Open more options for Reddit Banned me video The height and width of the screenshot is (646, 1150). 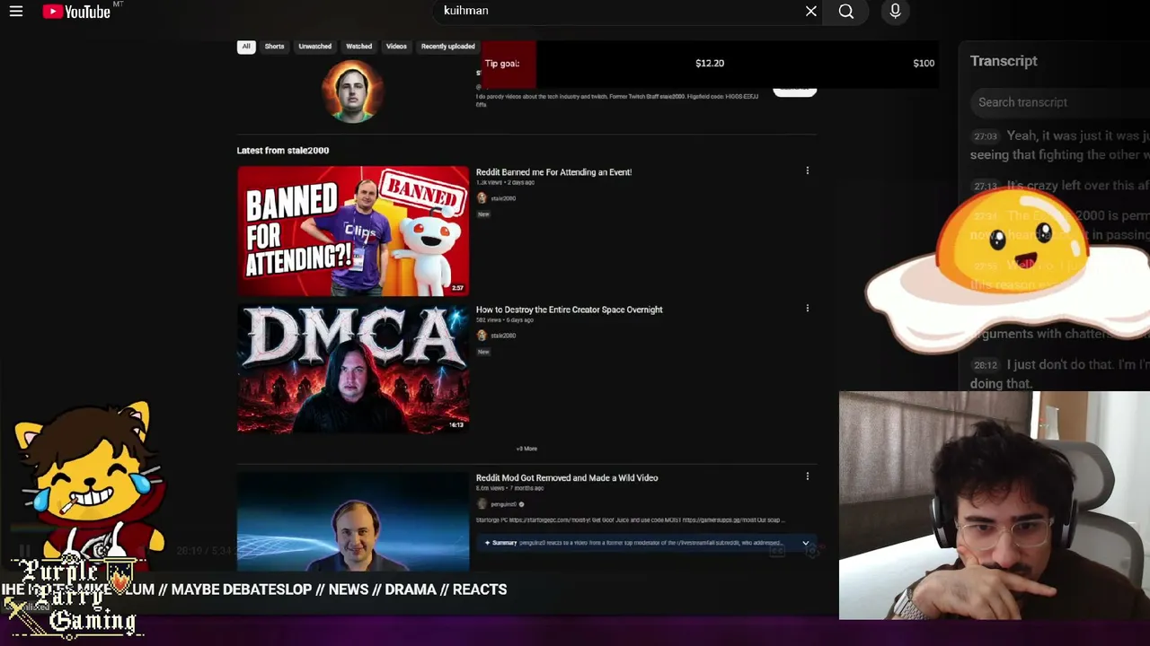click(807, 170)
